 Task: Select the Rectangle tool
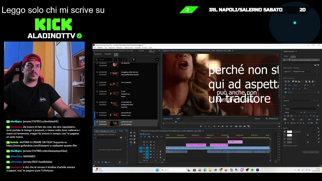pyautogui.click(x=131, y=142)
